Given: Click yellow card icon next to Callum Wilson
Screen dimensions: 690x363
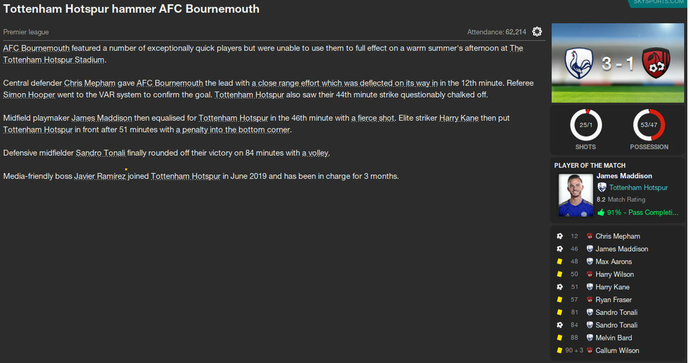Looking at the screenshot, I should [560, 351].
